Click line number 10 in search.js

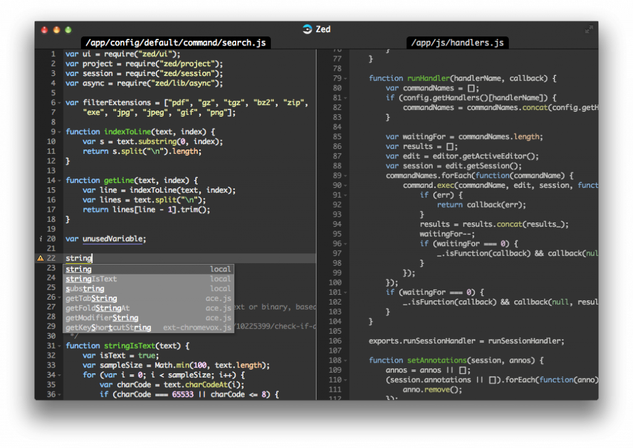(52, 141)
